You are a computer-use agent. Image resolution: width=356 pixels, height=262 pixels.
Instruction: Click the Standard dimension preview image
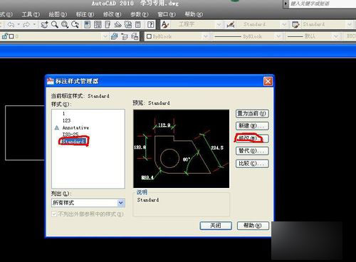click(x=182, y=149)
